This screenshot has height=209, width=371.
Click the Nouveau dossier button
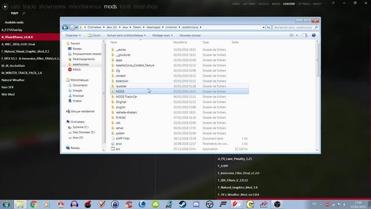pos(190,35)
